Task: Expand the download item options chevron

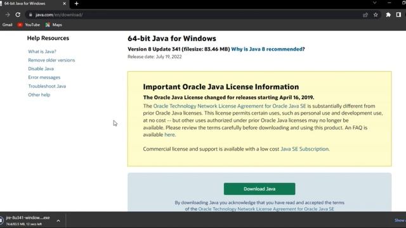Action: (x=58, y=221)
